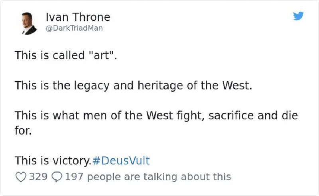
Task: Click the wrapped word "for."
Action: point(24,131)
